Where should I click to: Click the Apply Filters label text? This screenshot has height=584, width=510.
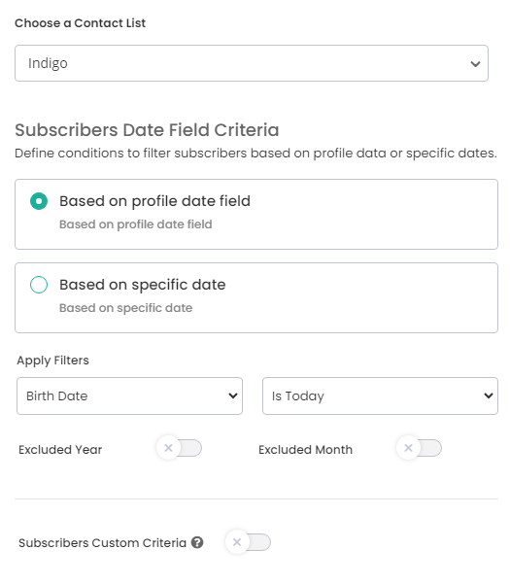52,361
